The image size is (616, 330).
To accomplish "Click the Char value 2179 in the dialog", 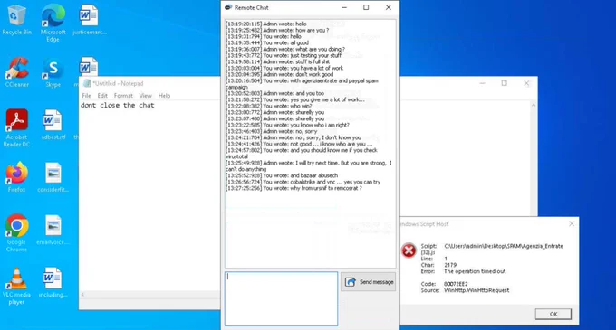I will pyautogui.click(x=450, y=265).
